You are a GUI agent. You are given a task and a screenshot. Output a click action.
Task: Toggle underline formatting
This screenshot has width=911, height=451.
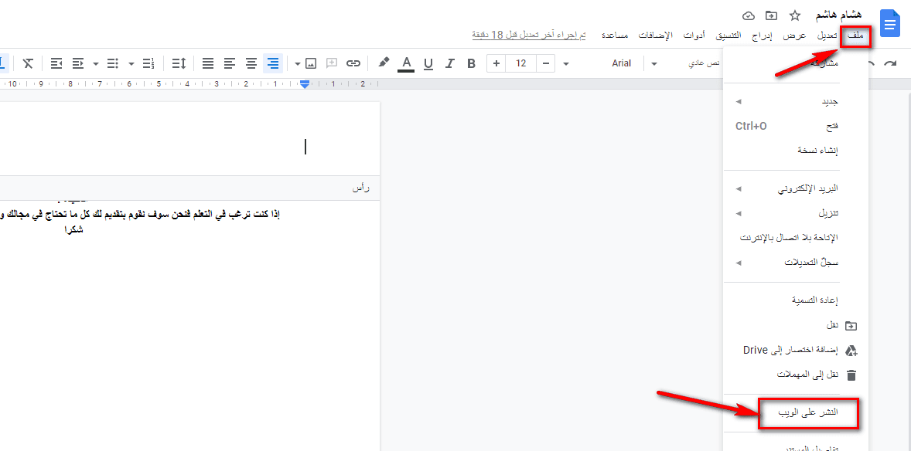point(428,63)
